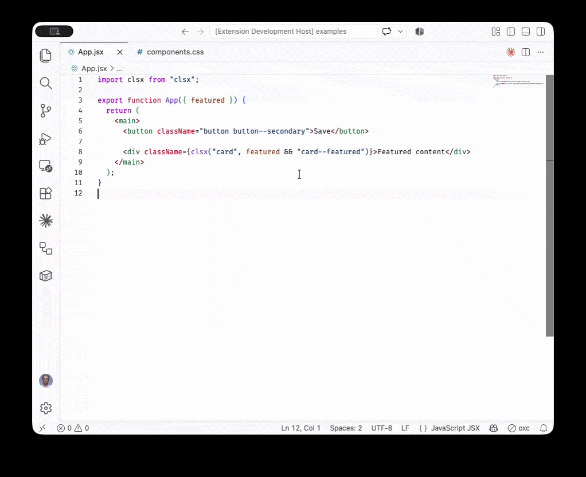Open Extensions view
The width and height of the screenshot is (586, 477).
click(x=46, y=193)
